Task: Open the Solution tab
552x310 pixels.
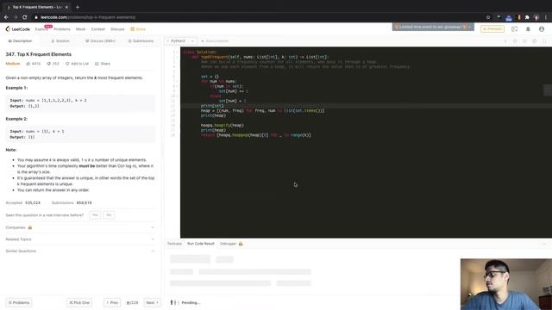Action: [60, 41]
